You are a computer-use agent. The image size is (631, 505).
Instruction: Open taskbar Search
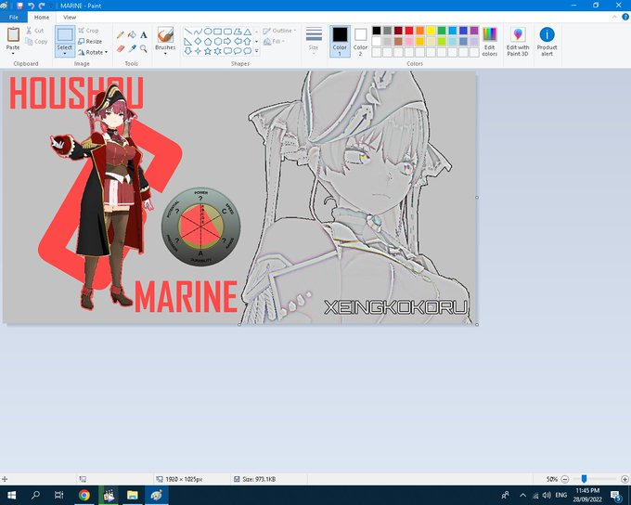[x=35, y=495]
